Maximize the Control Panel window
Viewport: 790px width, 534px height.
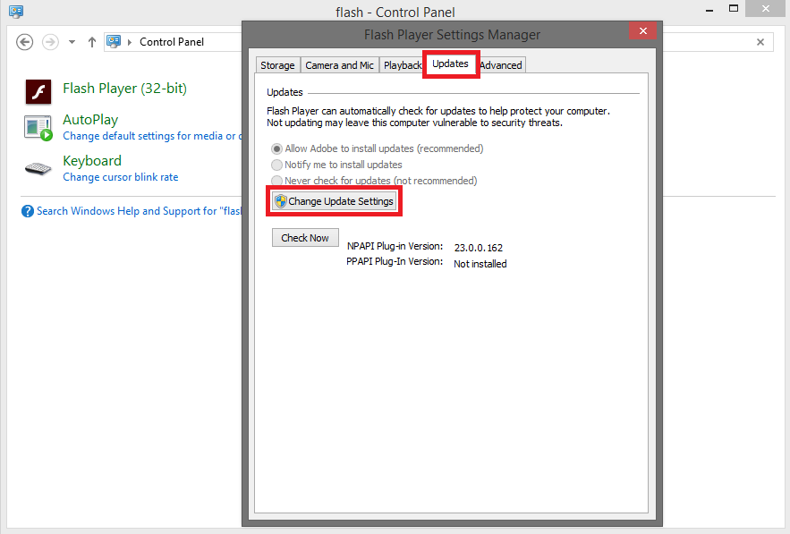(734, 9)
